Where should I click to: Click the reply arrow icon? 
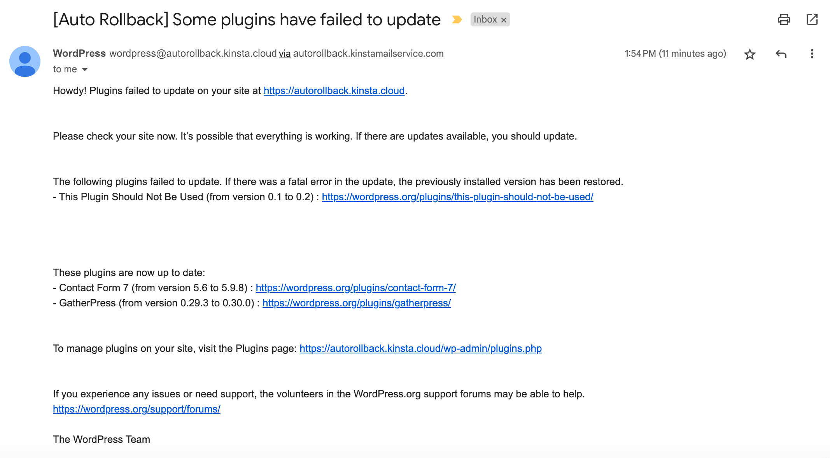point(781,54)
